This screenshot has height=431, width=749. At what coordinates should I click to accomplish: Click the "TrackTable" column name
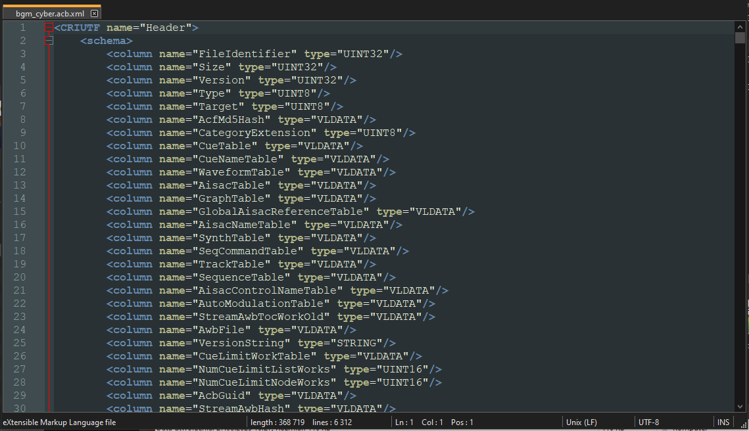click(231, 264)
